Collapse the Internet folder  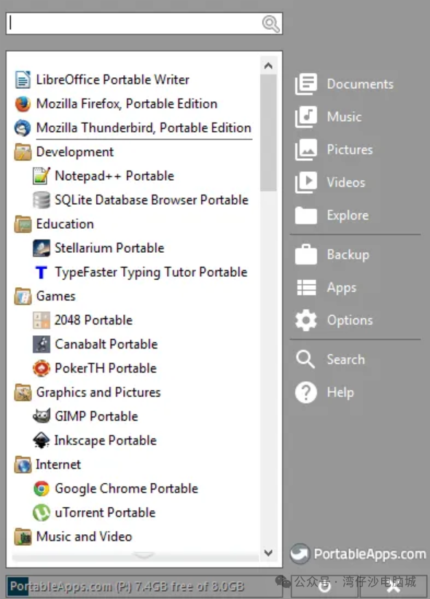click(23, 464)
